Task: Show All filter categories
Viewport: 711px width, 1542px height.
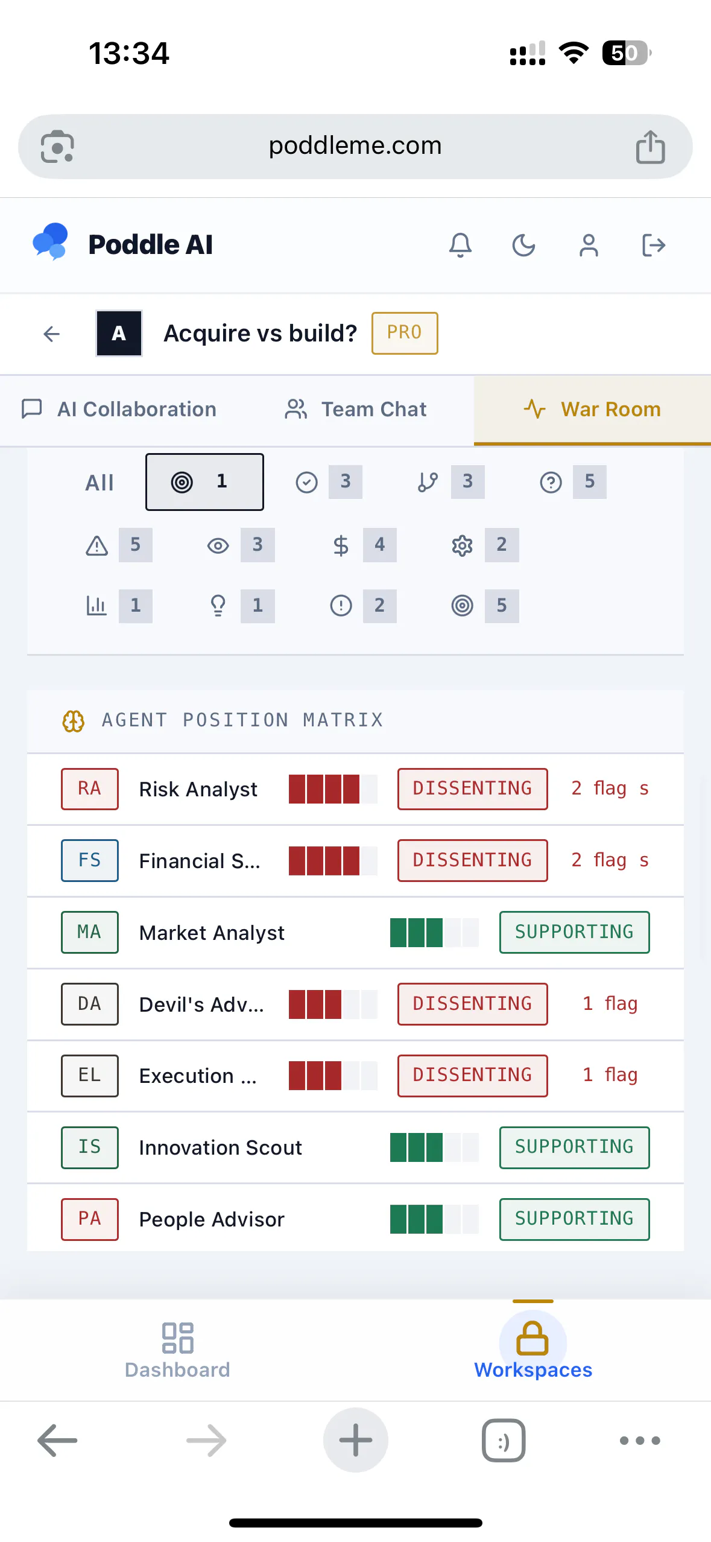Action: [100, 483]
